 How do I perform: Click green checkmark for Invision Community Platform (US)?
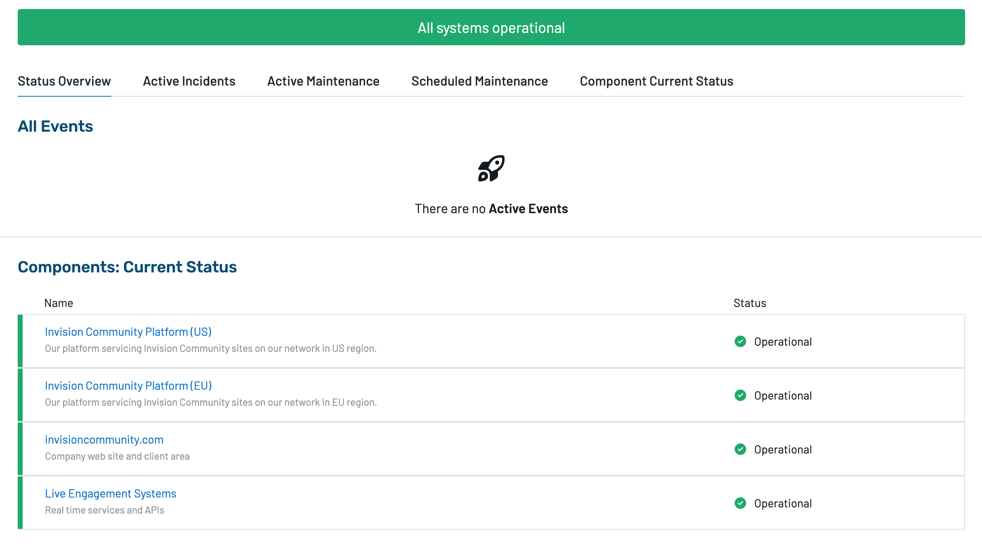(x=740, y=342)
